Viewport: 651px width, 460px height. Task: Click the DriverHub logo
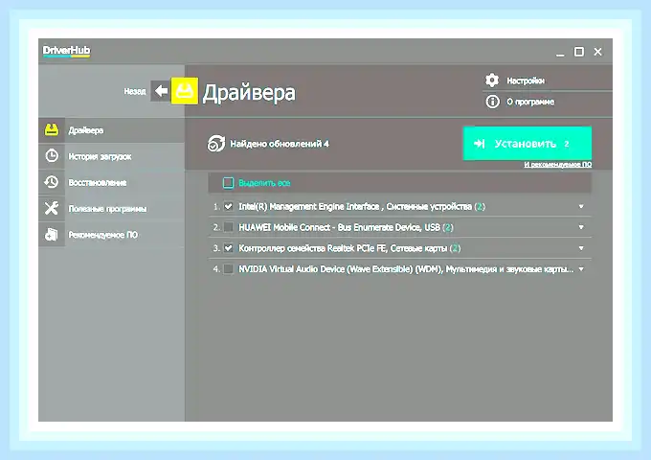[x=66, y=51]
